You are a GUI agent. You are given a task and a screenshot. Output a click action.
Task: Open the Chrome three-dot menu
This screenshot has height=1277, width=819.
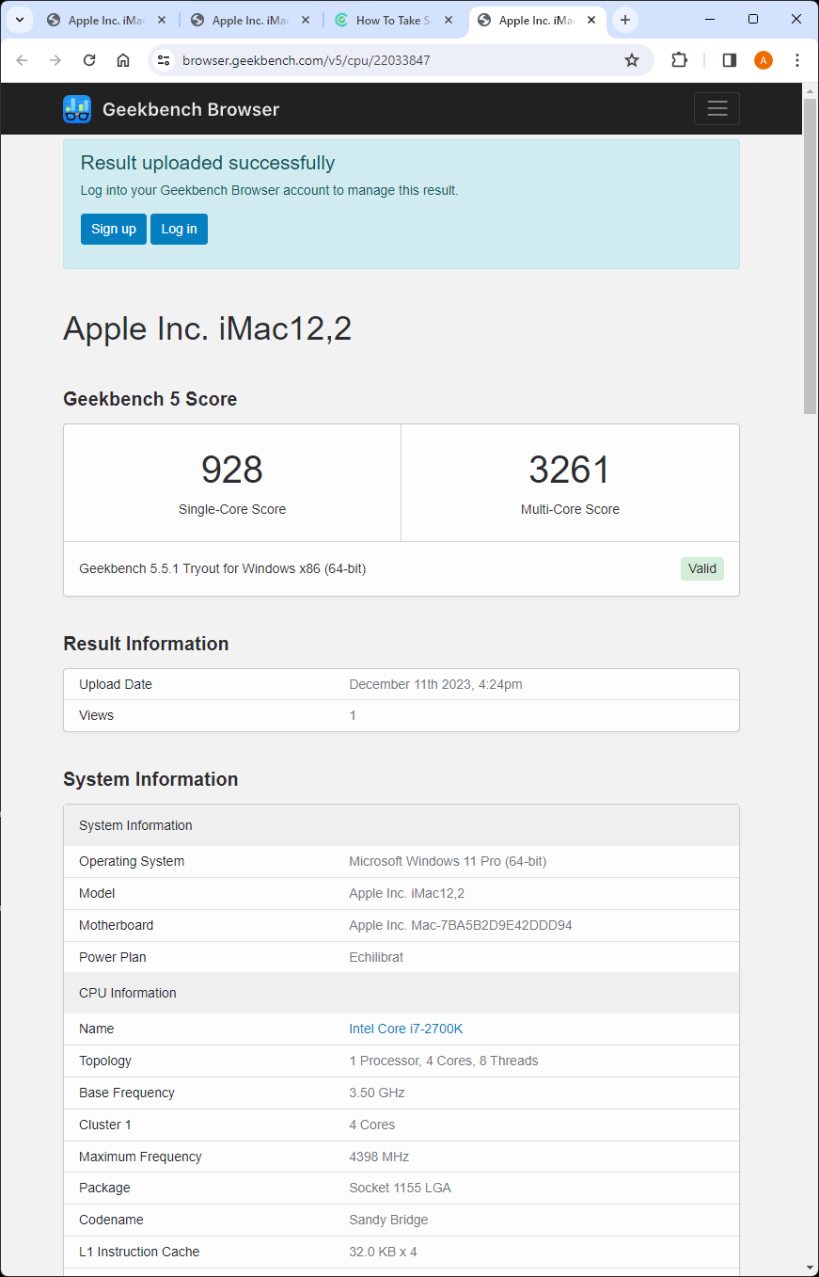pyautogui.click(x=797, y=60)
